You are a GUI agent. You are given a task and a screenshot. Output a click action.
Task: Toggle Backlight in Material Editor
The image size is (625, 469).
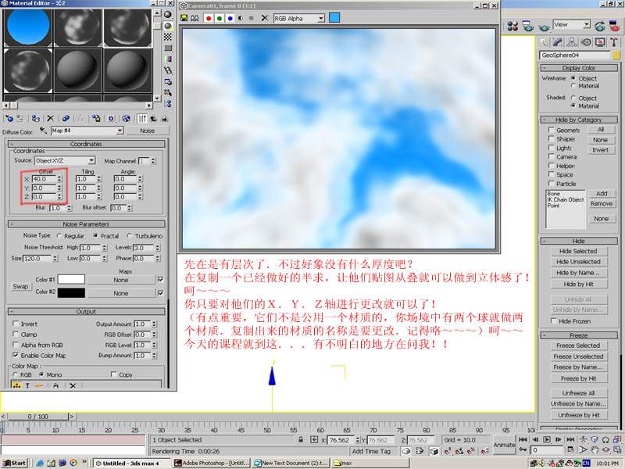(168, 26)
